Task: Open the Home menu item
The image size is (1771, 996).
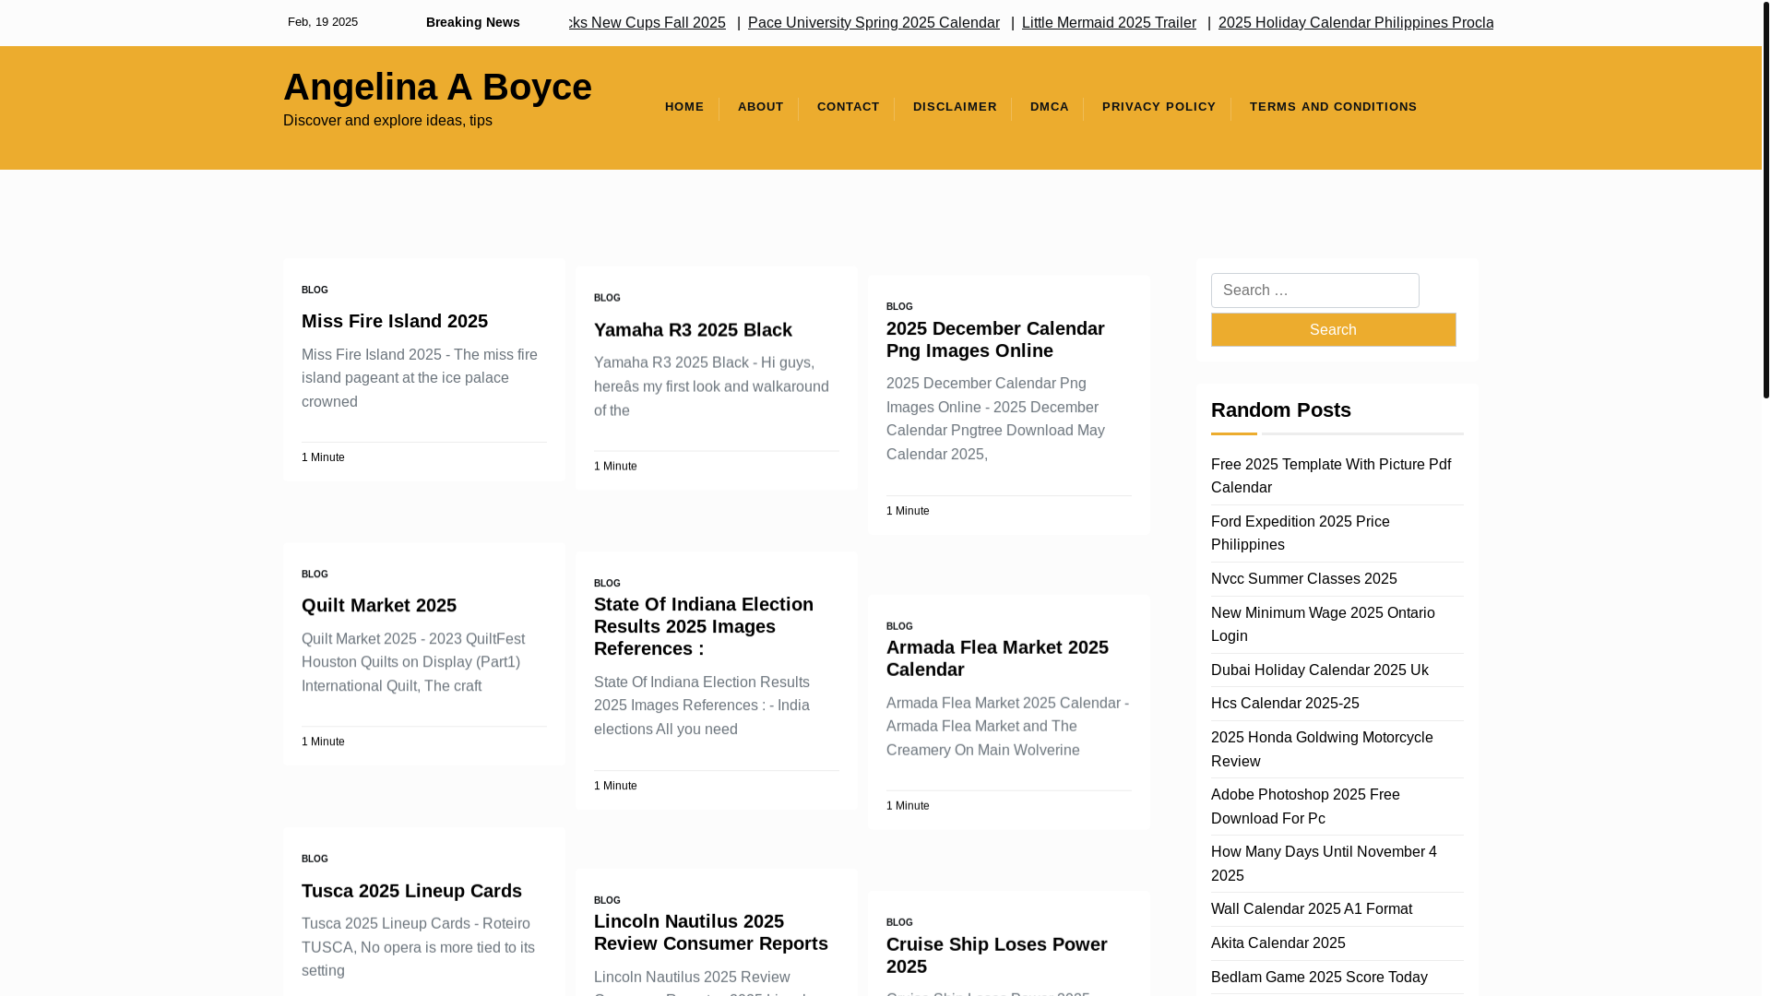Action: (x=683, y=107)
